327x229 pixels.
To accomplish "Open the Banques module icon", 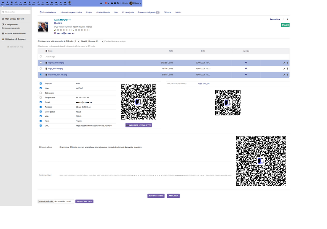I will pyautogui.click(x=34, y=3).
